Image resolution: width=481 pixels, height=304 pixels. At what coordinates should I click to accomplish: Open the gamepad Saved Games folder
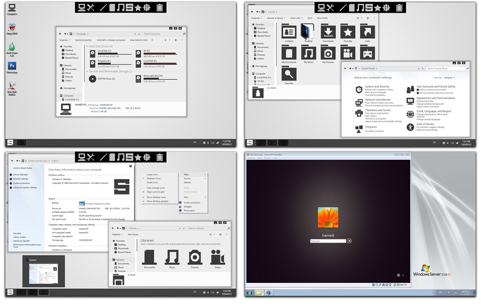(367, 53)
